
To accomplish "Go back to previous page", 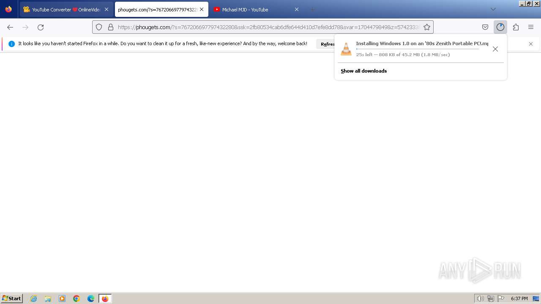I will pyautogui.click(x=10, y=27).
